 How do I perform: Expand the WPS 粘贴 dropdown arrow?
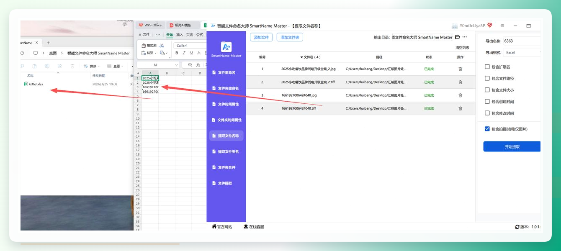[x=156, y=53]
